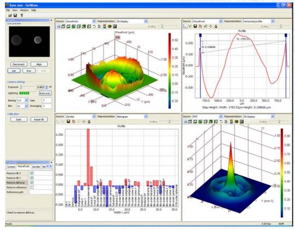Click the marker icon beside axes in profile toolbar
295x229 pixels.
pyautogui.click(x=190, y=26)
